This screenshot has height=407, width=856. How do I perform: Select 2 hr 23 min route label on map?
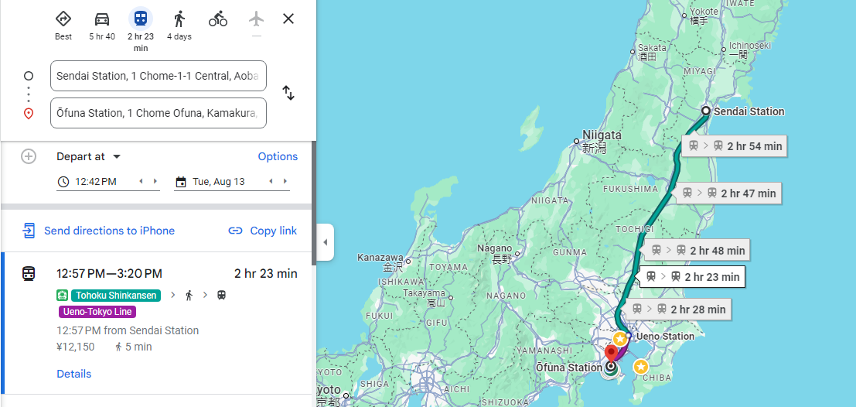tap(691, 276)
